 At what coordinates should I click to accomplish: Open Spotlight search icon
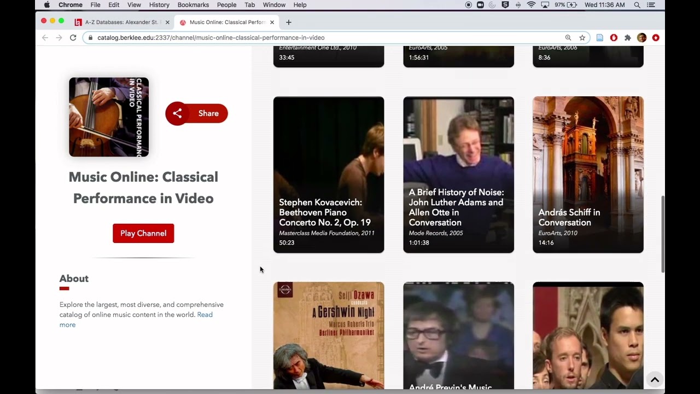pos(637,5)
